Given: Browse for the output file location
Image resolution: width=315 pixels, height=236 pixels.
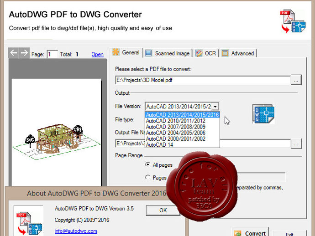Looking at the screenshot, I should click(x=296, y=144).
